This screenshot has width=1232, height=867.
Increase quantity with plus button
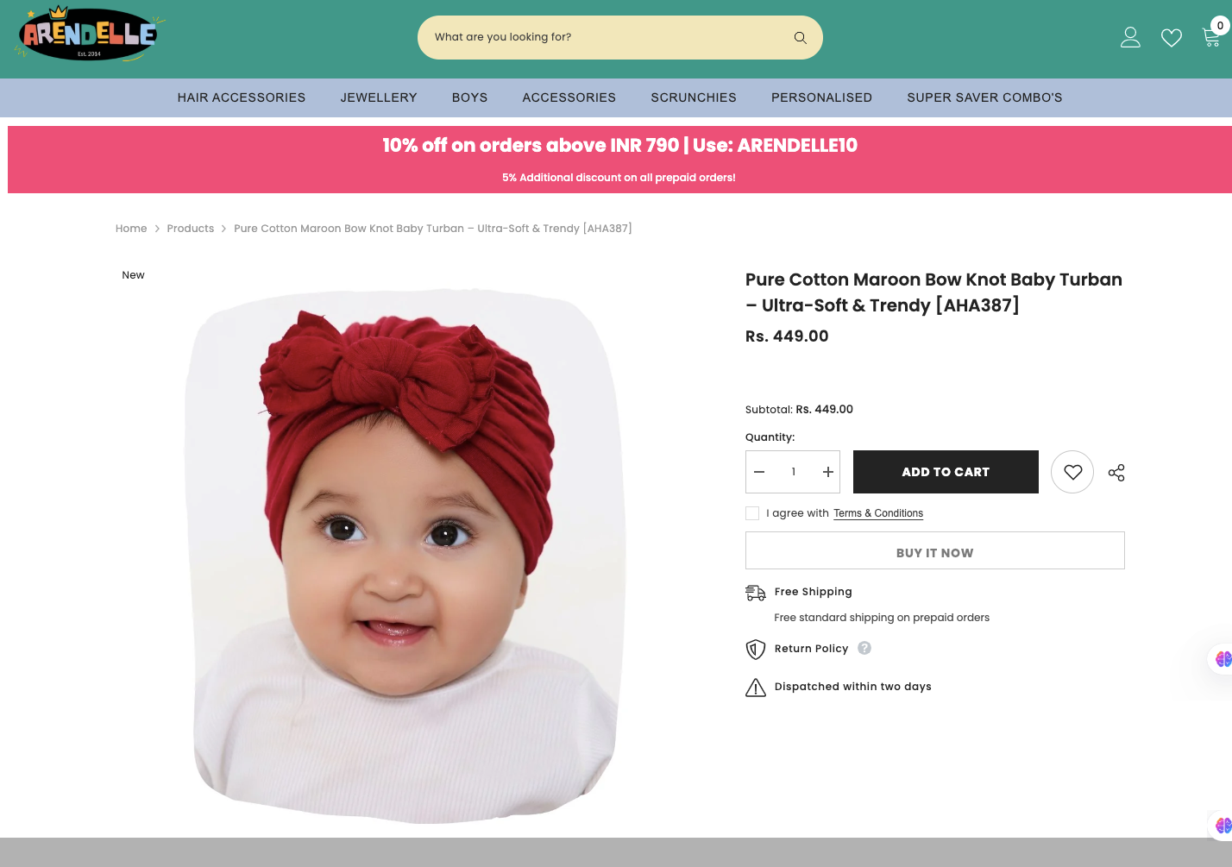coord(827,472)
